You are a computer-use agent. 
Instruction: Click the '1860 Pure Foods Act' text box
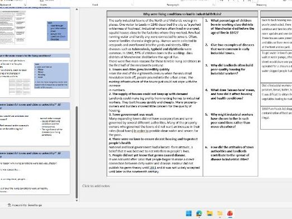point(276,117)
